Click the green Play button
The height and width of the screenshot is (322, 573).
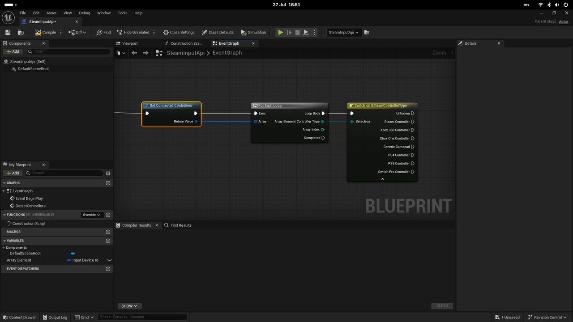click(x=280, y=32)
